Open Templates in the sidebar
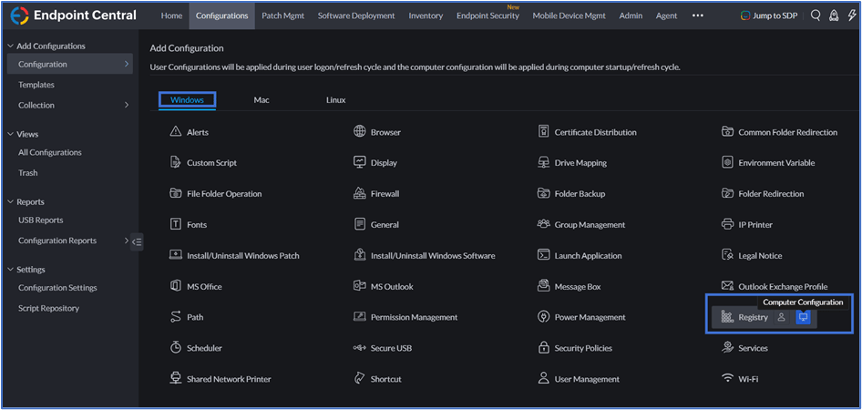The image size is (862, 410). coord(36,85)
